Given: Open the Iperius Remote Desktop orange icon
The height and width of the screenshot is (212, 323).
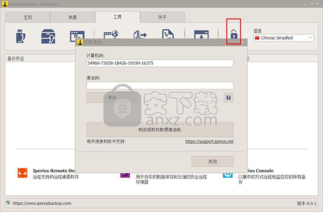Looking at the screenshot, I should [23, 173].
